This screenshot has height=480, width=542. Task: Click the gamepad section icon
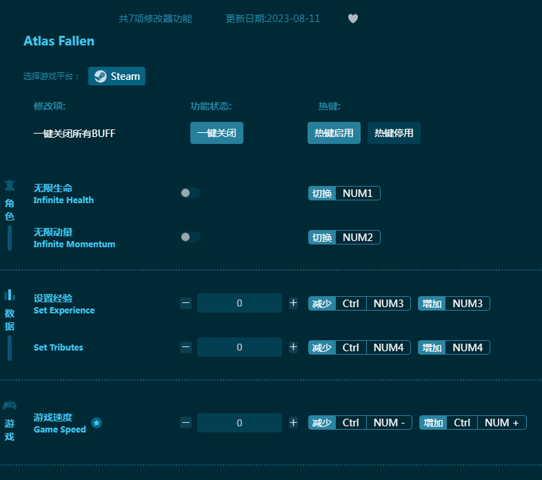pos(10,405)
